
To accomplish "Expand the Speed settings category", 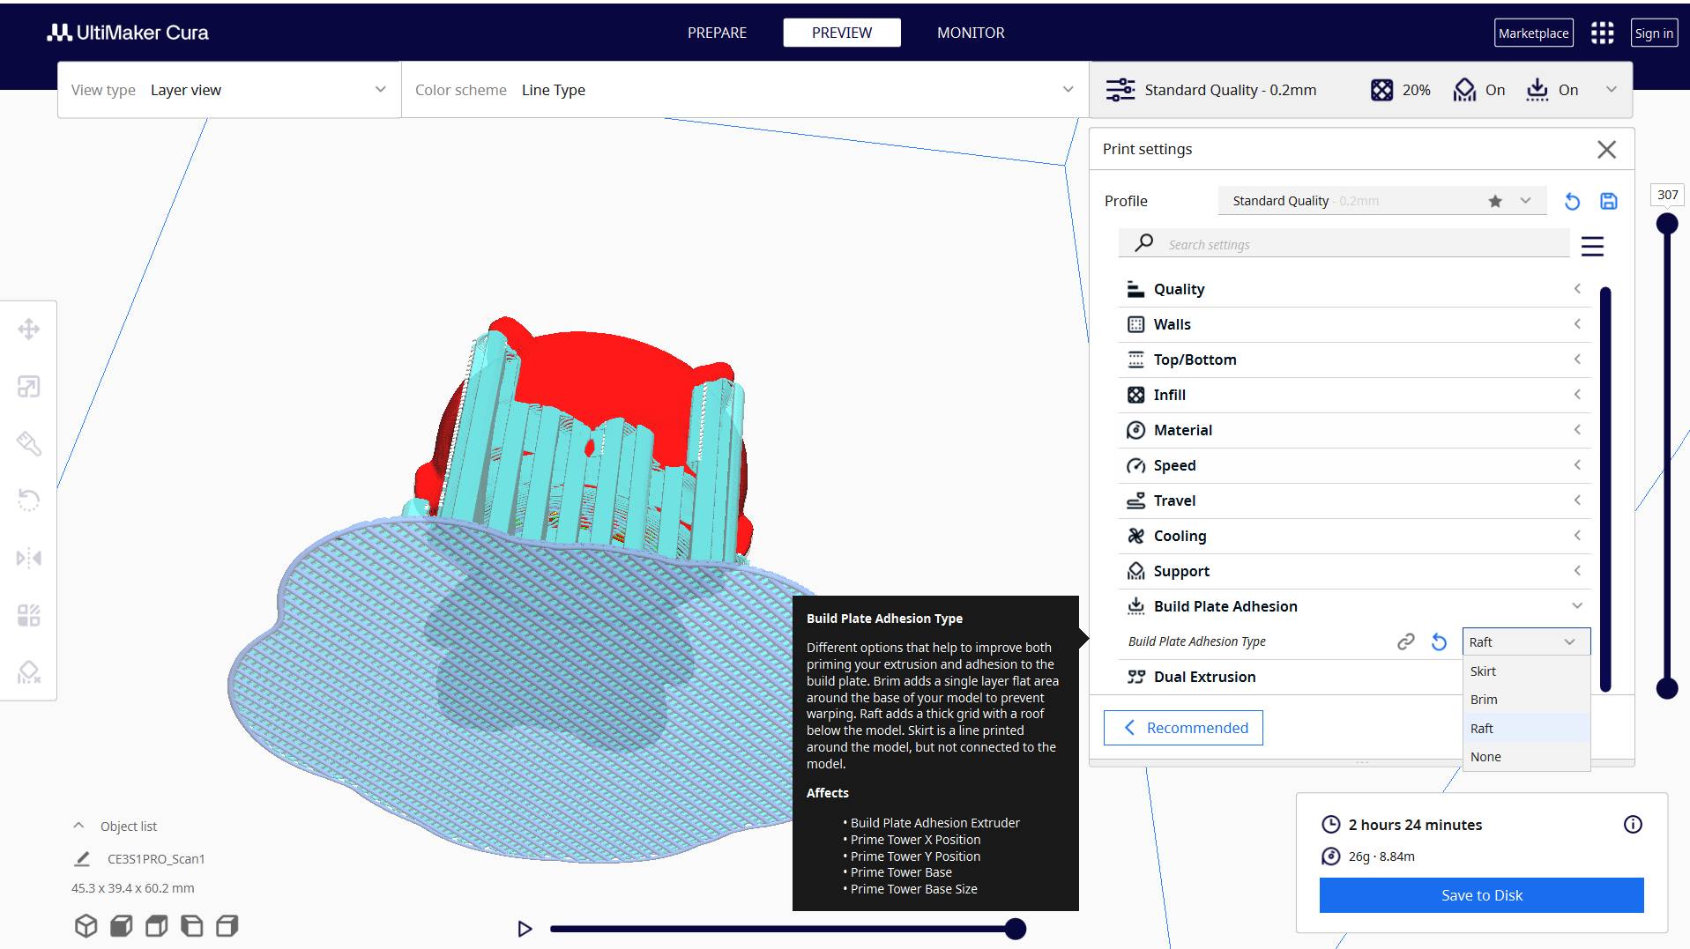I will tap(1354, 465).
